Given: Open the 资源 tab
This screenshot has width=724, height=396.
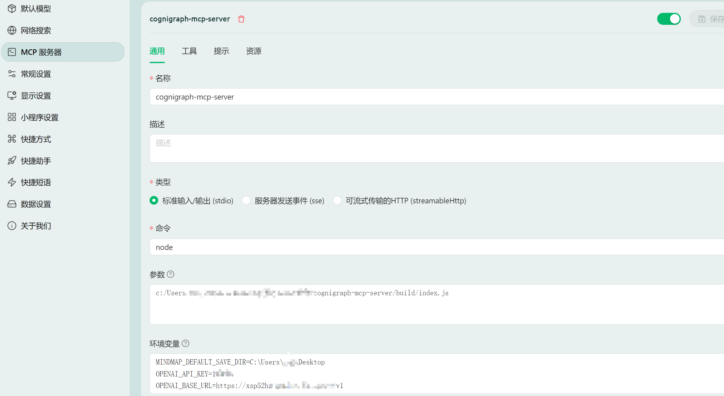Looking at the screenshot, I should click(x=253, y=51).
